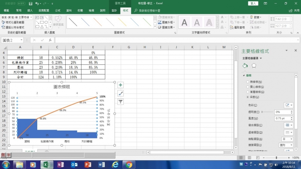Select the triangle shape in Insert Shapes
The image size is (301, 169).
tap(42, 27)
